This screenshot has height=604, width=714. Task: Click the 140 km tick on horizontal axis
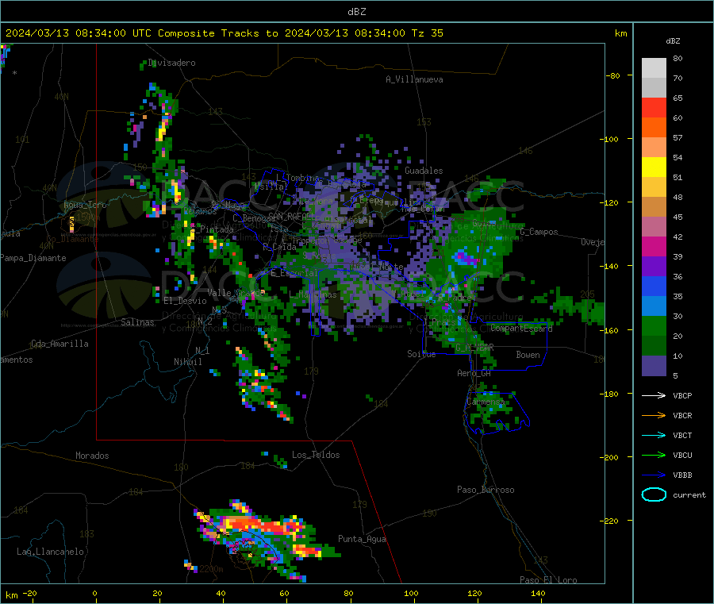[x=538, y=593]
